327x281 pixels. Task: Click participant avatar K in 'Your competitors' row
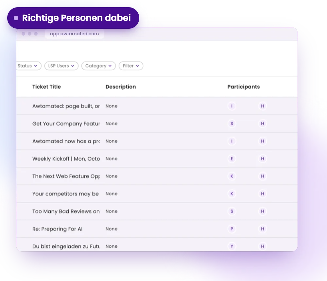click(x=232, y=194)
